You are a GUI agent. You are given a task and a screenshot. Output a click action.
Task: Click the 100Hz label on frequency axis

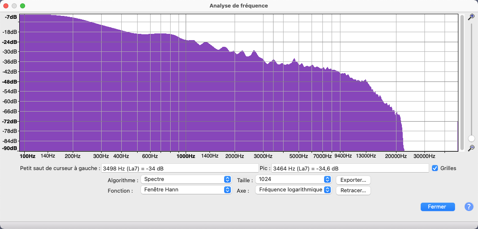[28, 156]
